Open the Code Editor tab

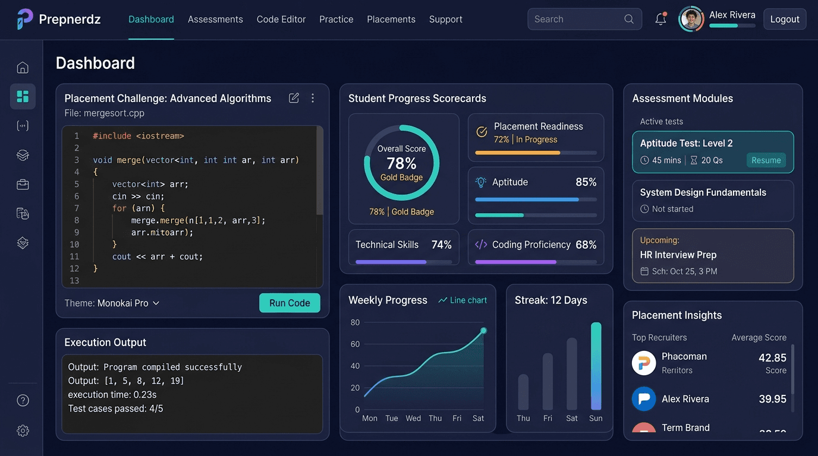click(281, 19)
